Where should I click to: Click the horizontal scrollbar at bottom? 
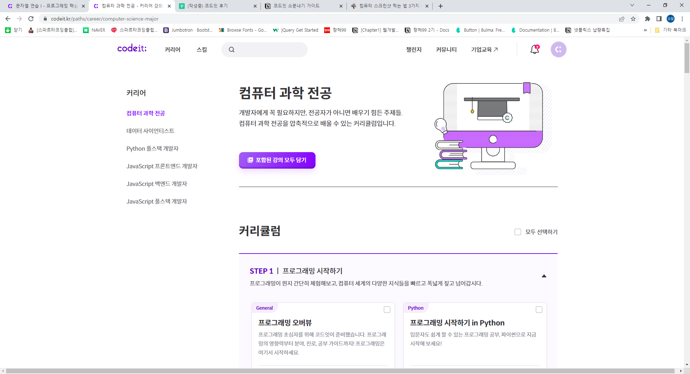[340, 371]
